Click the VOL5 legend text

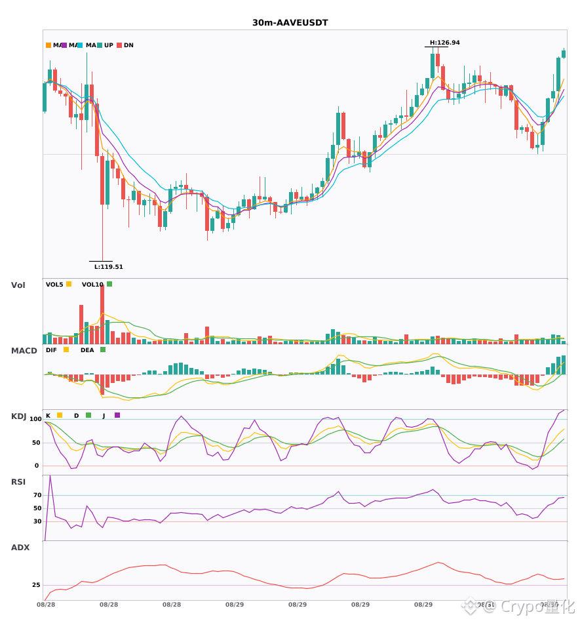54,285
